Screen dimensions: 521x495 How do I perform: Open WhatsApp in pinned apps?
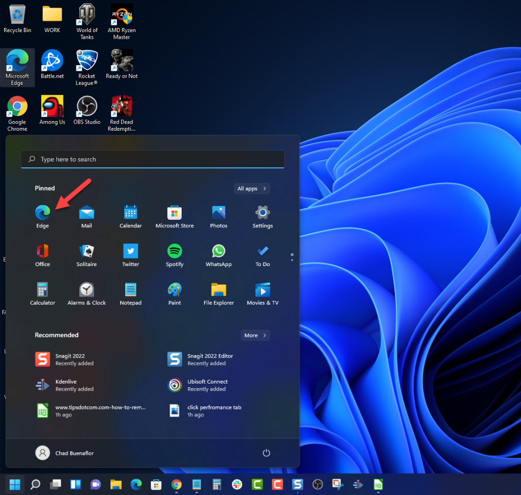tap(219, 255)
